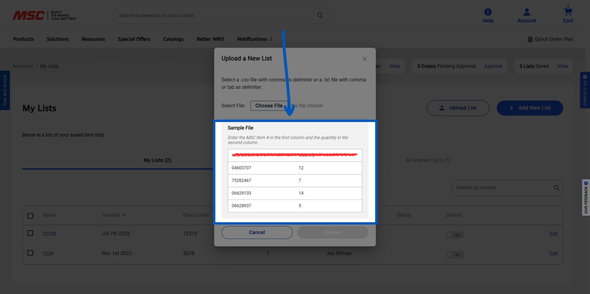Toggle Shared switch for list 1234
The width and height of the screenshot is (590, 294).
coord(455,255)
